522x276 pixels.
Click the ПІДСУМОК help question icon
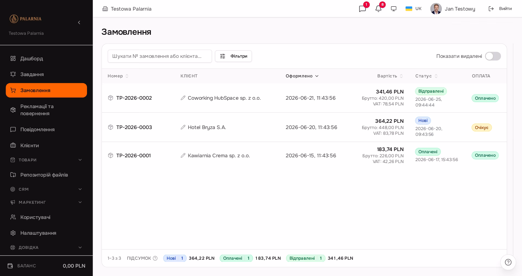(155, 258)
